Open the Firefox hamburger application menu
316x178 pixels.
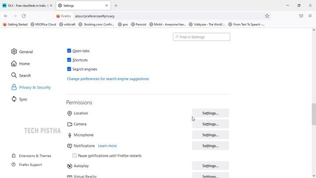[x=310, y=16]
